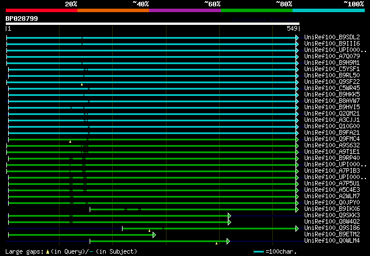
Task: Click the green arrowhead ending the Q0WLM4 alignment
Action: pos(228,241)
